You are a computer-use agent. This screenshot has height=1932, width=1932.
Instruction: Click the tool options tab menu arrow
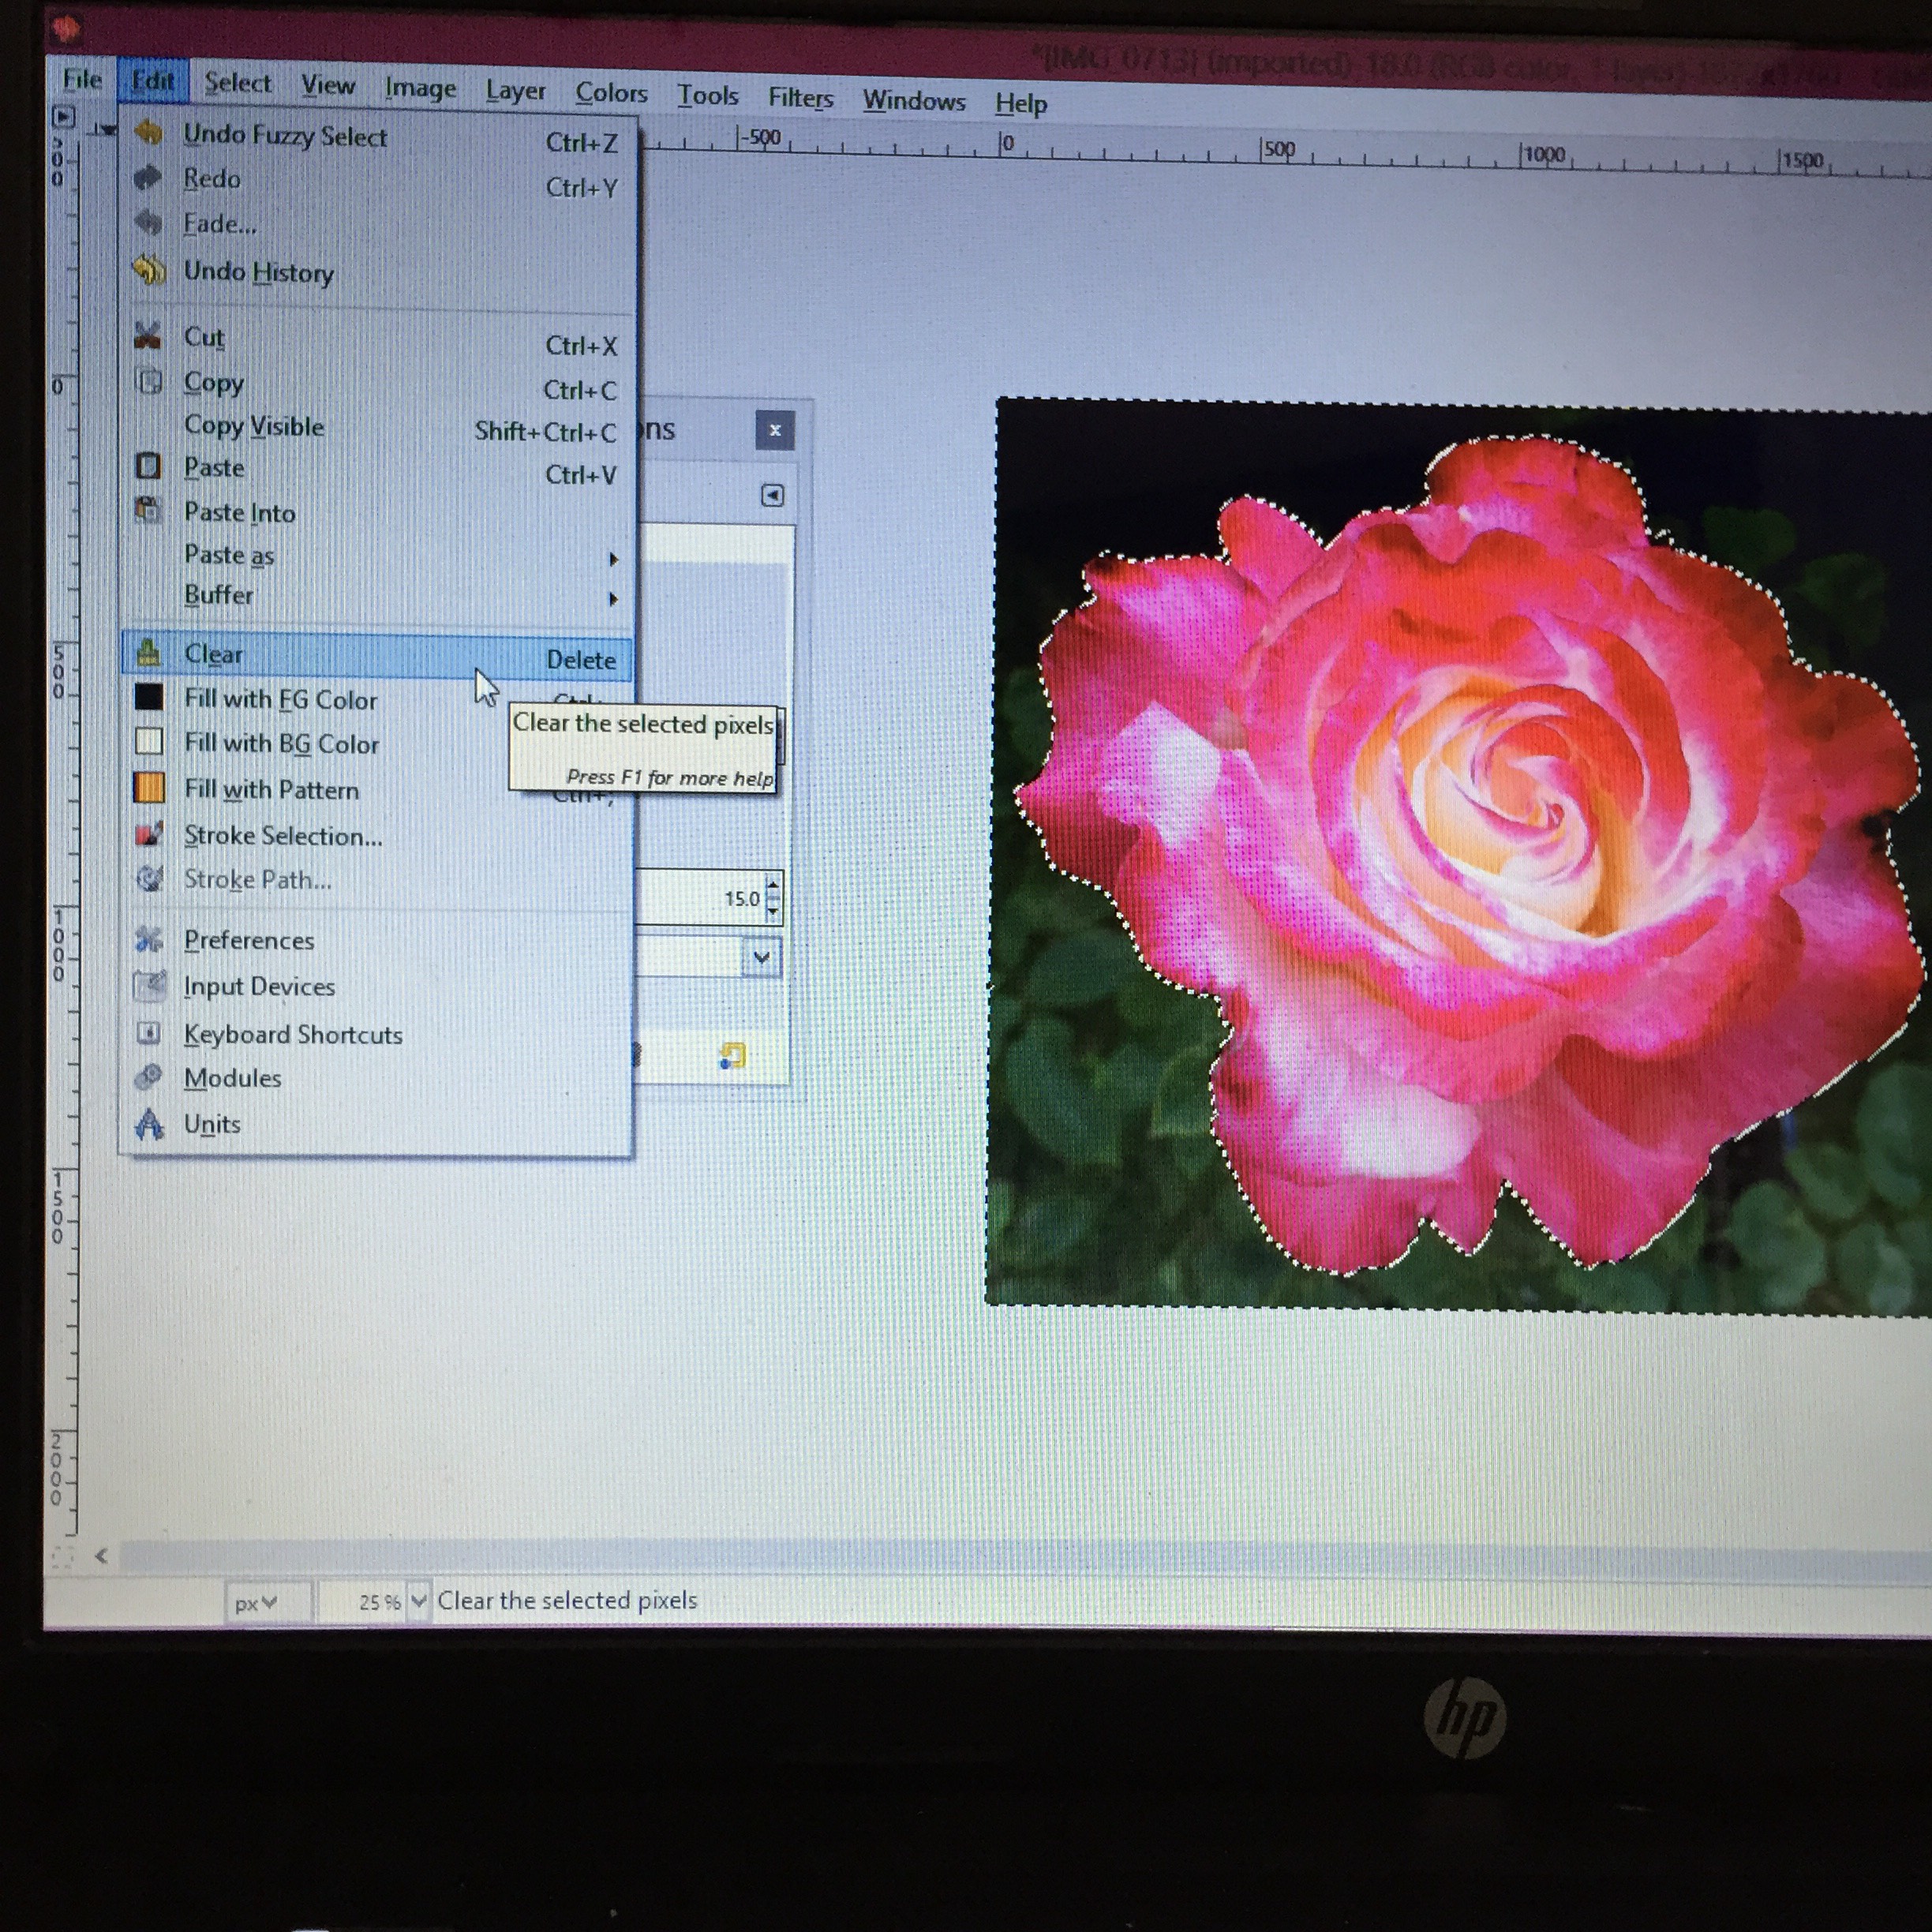[772, 495]
